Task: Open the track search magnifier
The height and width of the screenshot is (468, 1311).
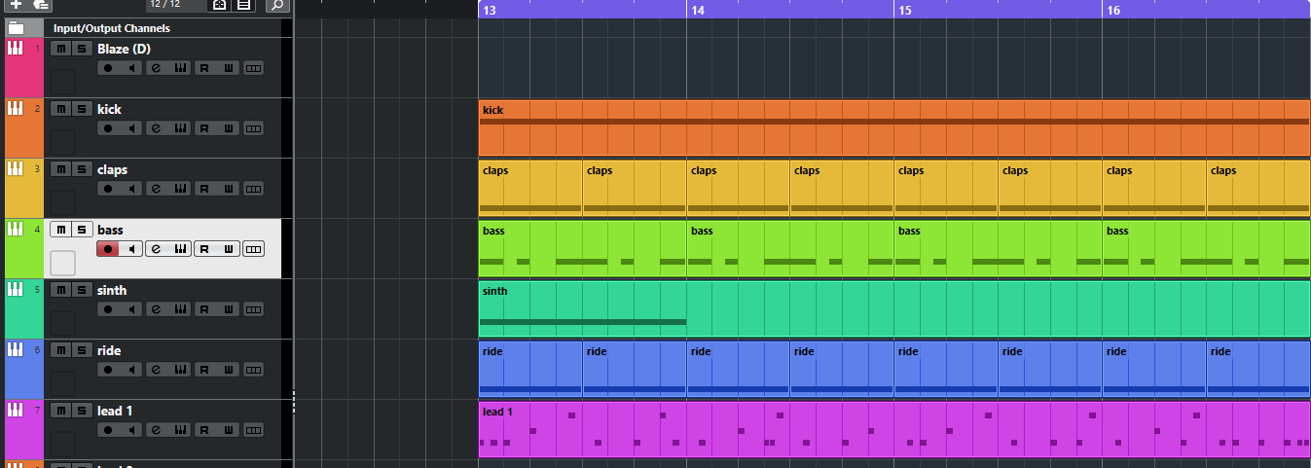Action: [277, 5]
